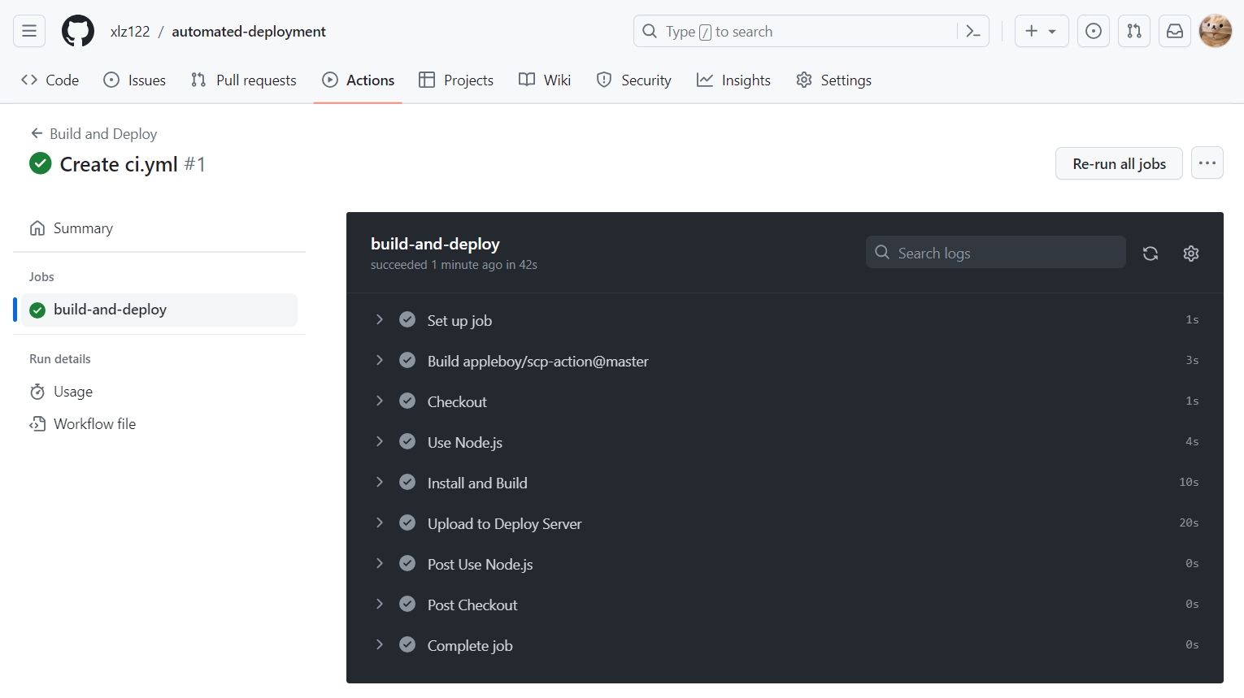Image resolution: width=1244 pixels, height=698 pixels.
Task: Click the 'succeeded 1 minute ago in 42s' text
Action: tap(454, 265)
